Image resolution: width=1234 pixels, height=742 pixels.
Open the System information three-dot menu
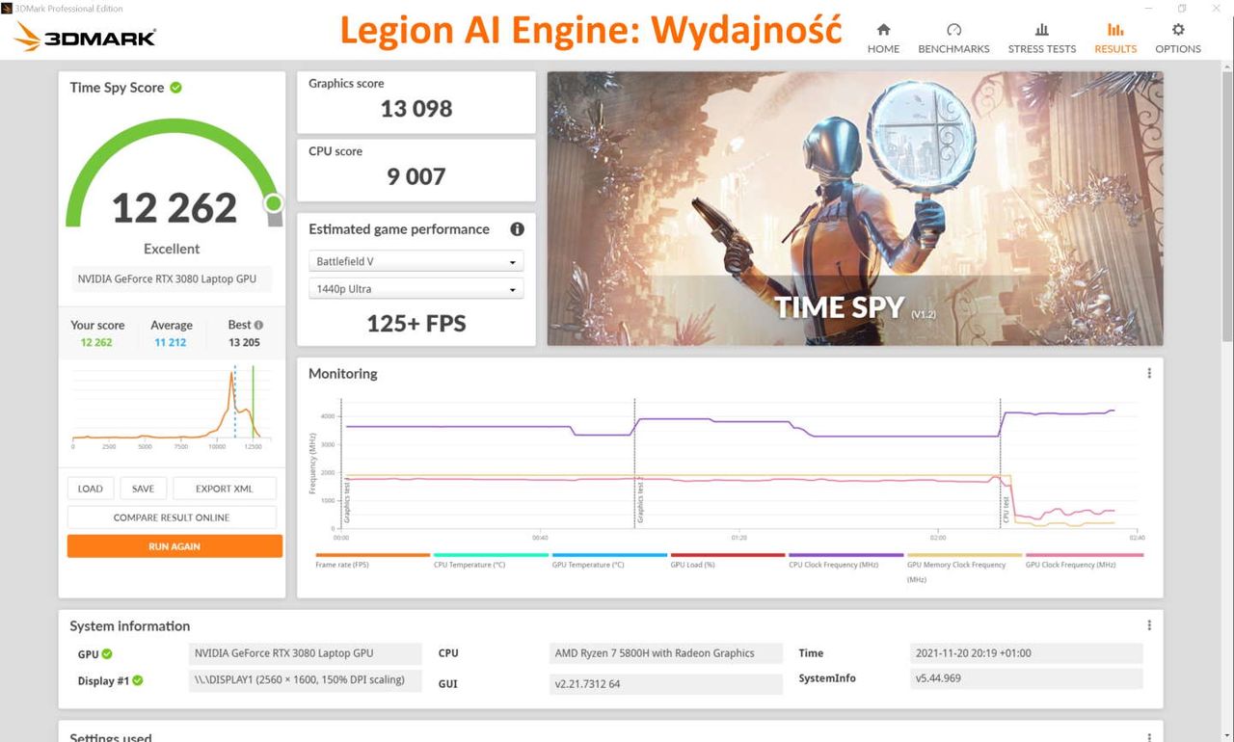(x=1149, y=625)
